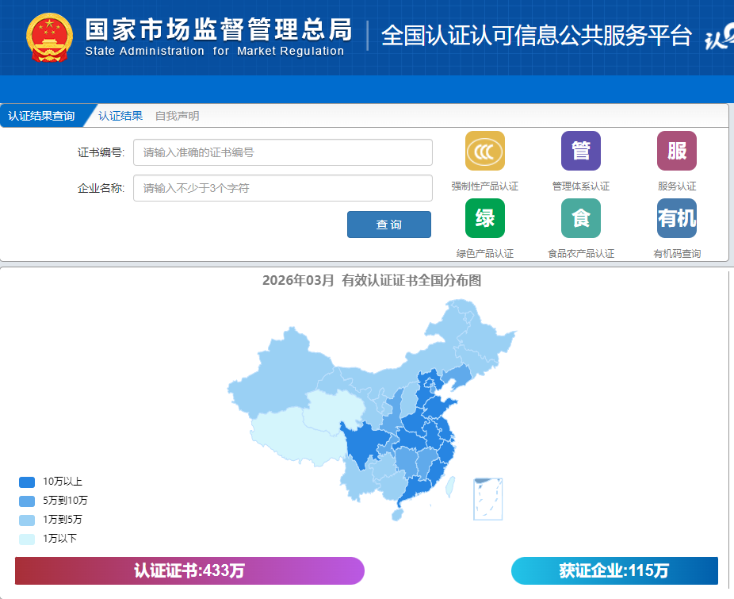Switch to the 认证结果查询 tab

41,116
